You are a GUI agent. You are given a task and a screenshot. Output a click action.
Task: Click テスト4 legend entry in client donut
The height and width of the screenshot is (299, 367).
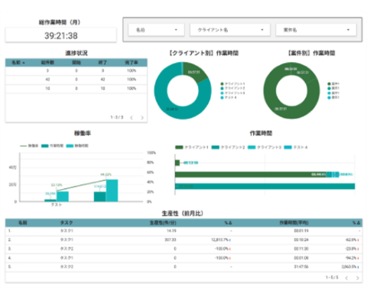(229, 97)
